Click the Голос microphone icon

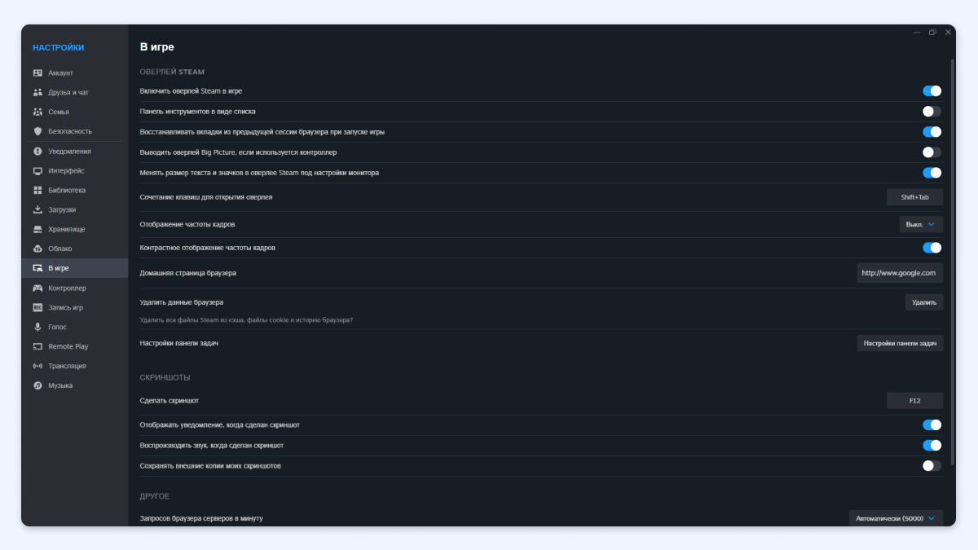pyautogui.click(x=37, y=328)
